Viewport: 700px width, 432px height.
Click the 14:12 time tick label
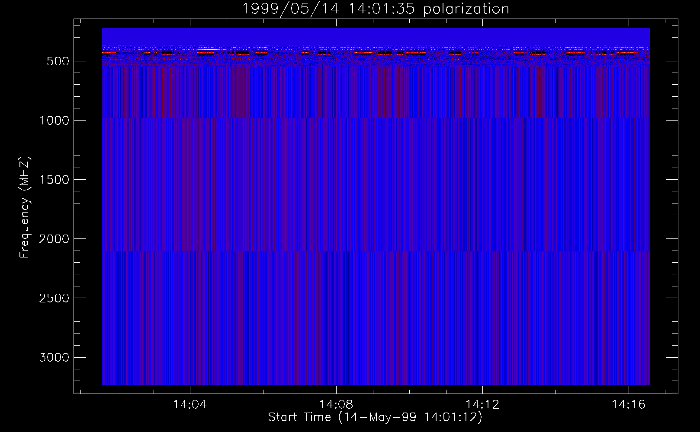pos(482,405)
